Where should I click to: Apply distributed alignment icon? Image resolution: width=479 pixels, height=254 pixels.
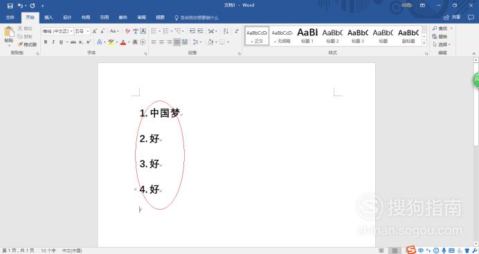click(185, 42)
